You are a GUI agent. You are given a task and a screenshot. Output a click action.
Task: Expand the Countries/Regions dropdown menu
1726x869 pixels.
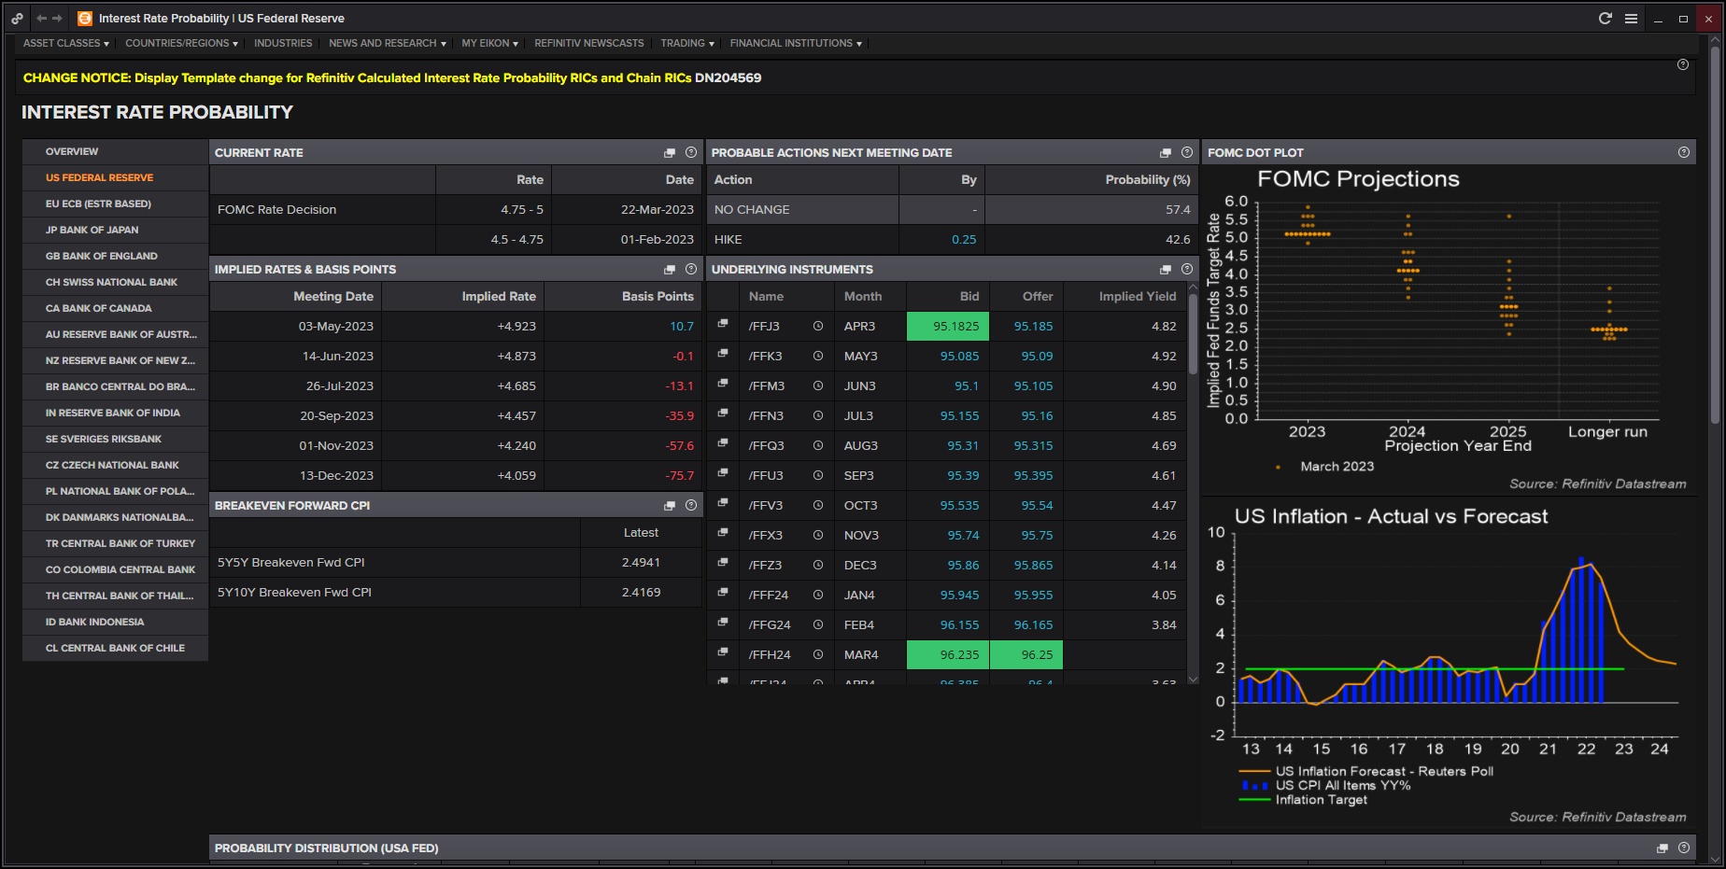pos(181,43)
